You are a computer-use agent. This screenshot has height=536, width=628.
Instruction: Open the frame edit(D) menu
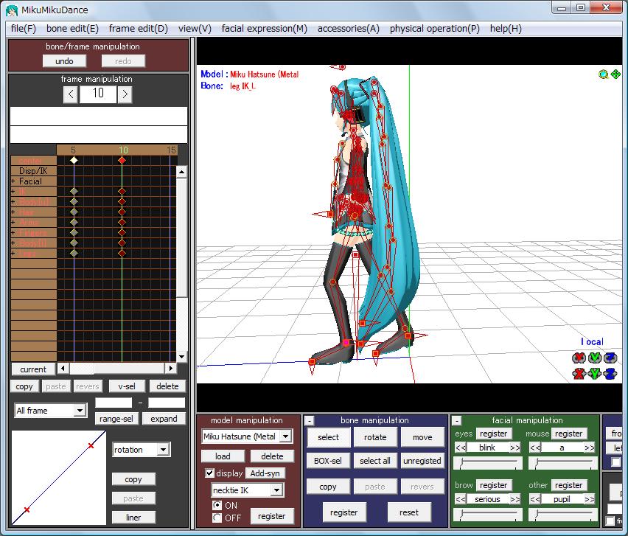click(138, 29)
